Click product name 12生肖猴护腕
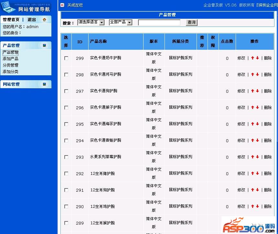 click(x=102, y=223)
